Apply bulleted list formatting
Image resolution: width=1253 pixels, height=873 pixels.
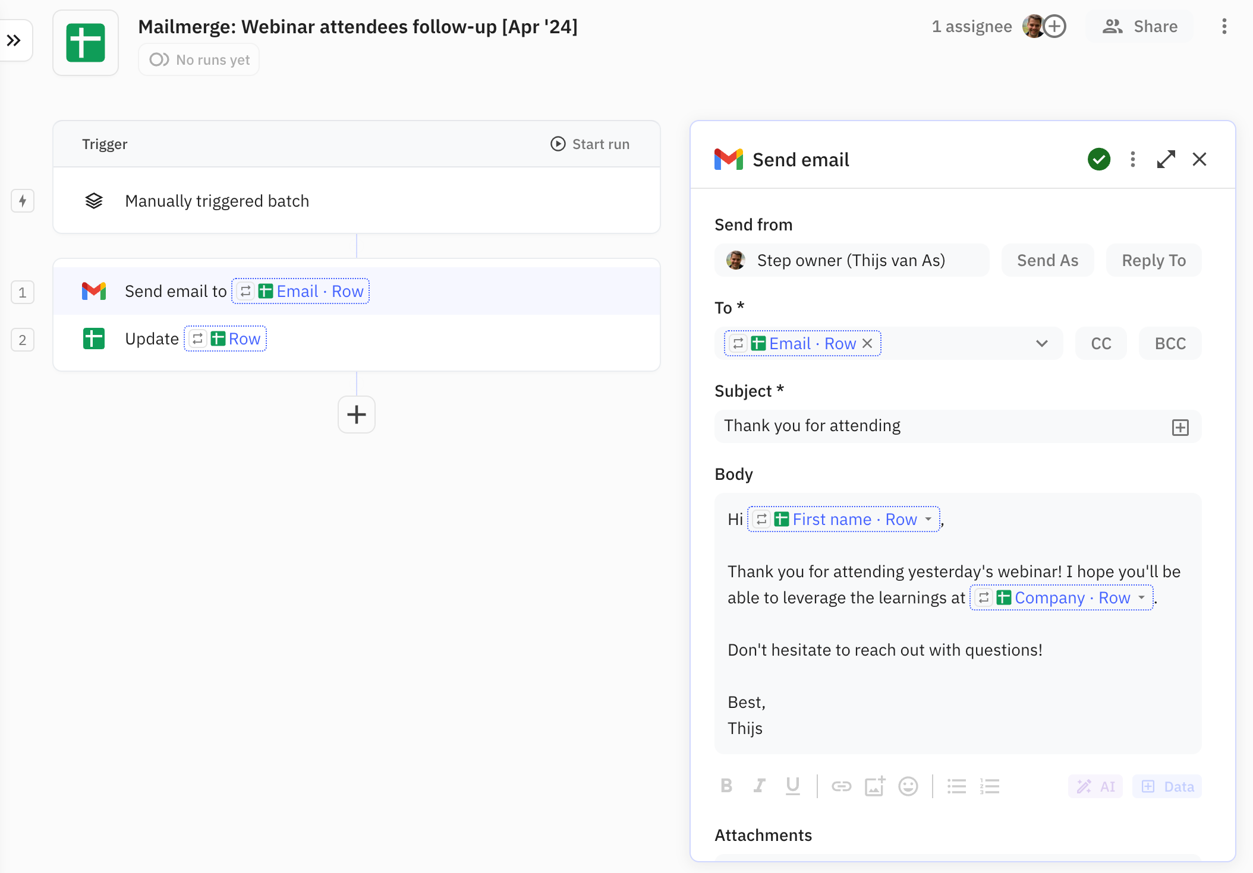point(956,786)
